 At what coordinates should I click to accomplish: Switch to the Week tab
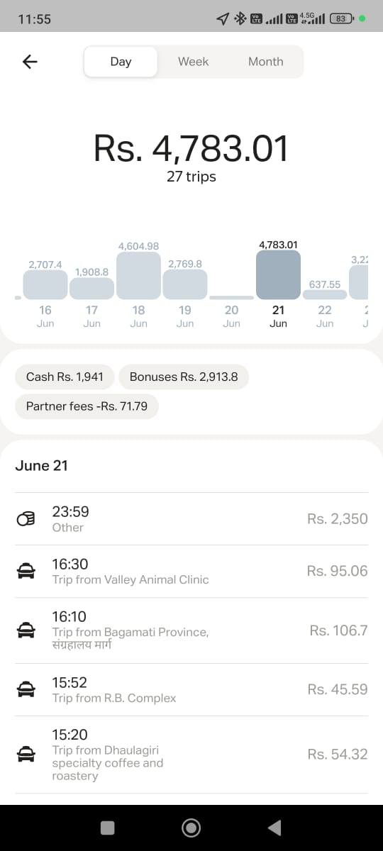193,62
